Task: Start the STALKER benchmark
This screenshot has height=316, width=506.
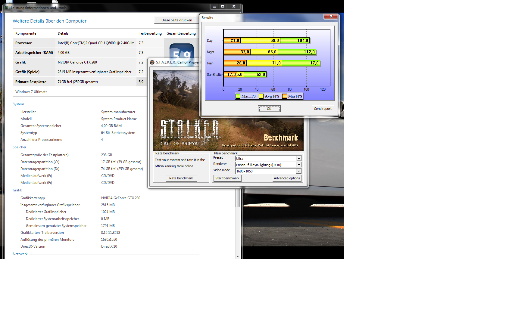Action: click(227, 178)
